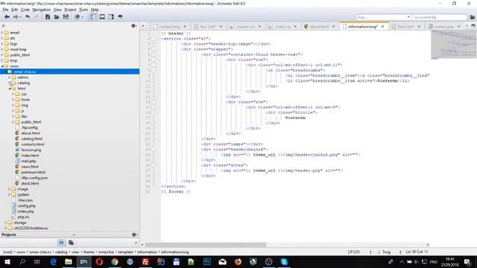
Task: Click the horizontal editor scrollbar
Action: coord(206,245)
